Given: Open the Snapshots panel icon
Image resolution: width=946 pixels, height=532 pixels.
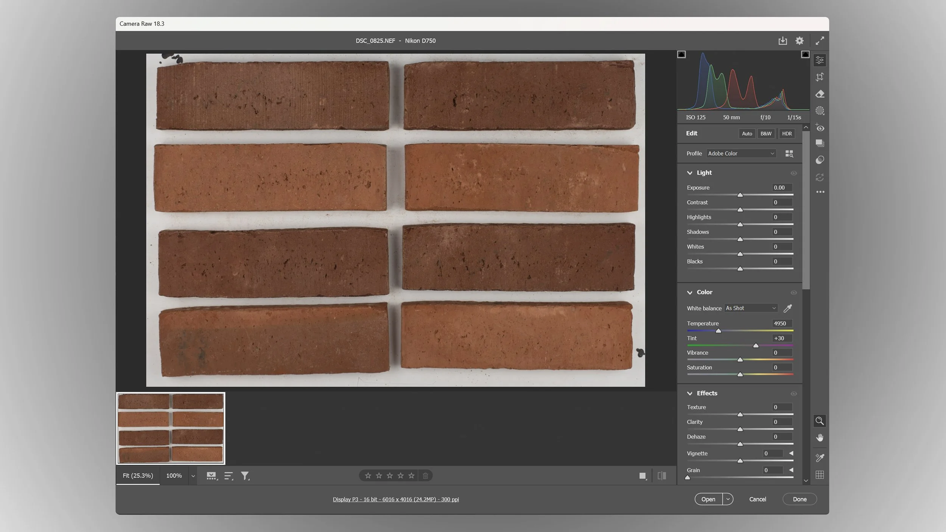Looking at the screenshot, I should 820,143.
